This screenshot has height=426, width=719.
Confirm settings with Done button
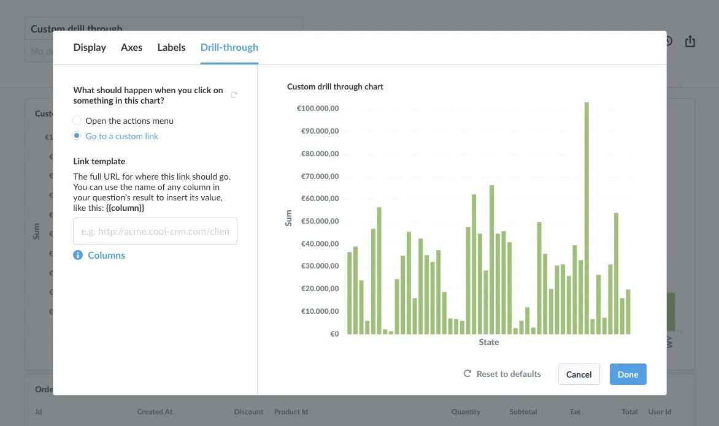pos(628,375)
